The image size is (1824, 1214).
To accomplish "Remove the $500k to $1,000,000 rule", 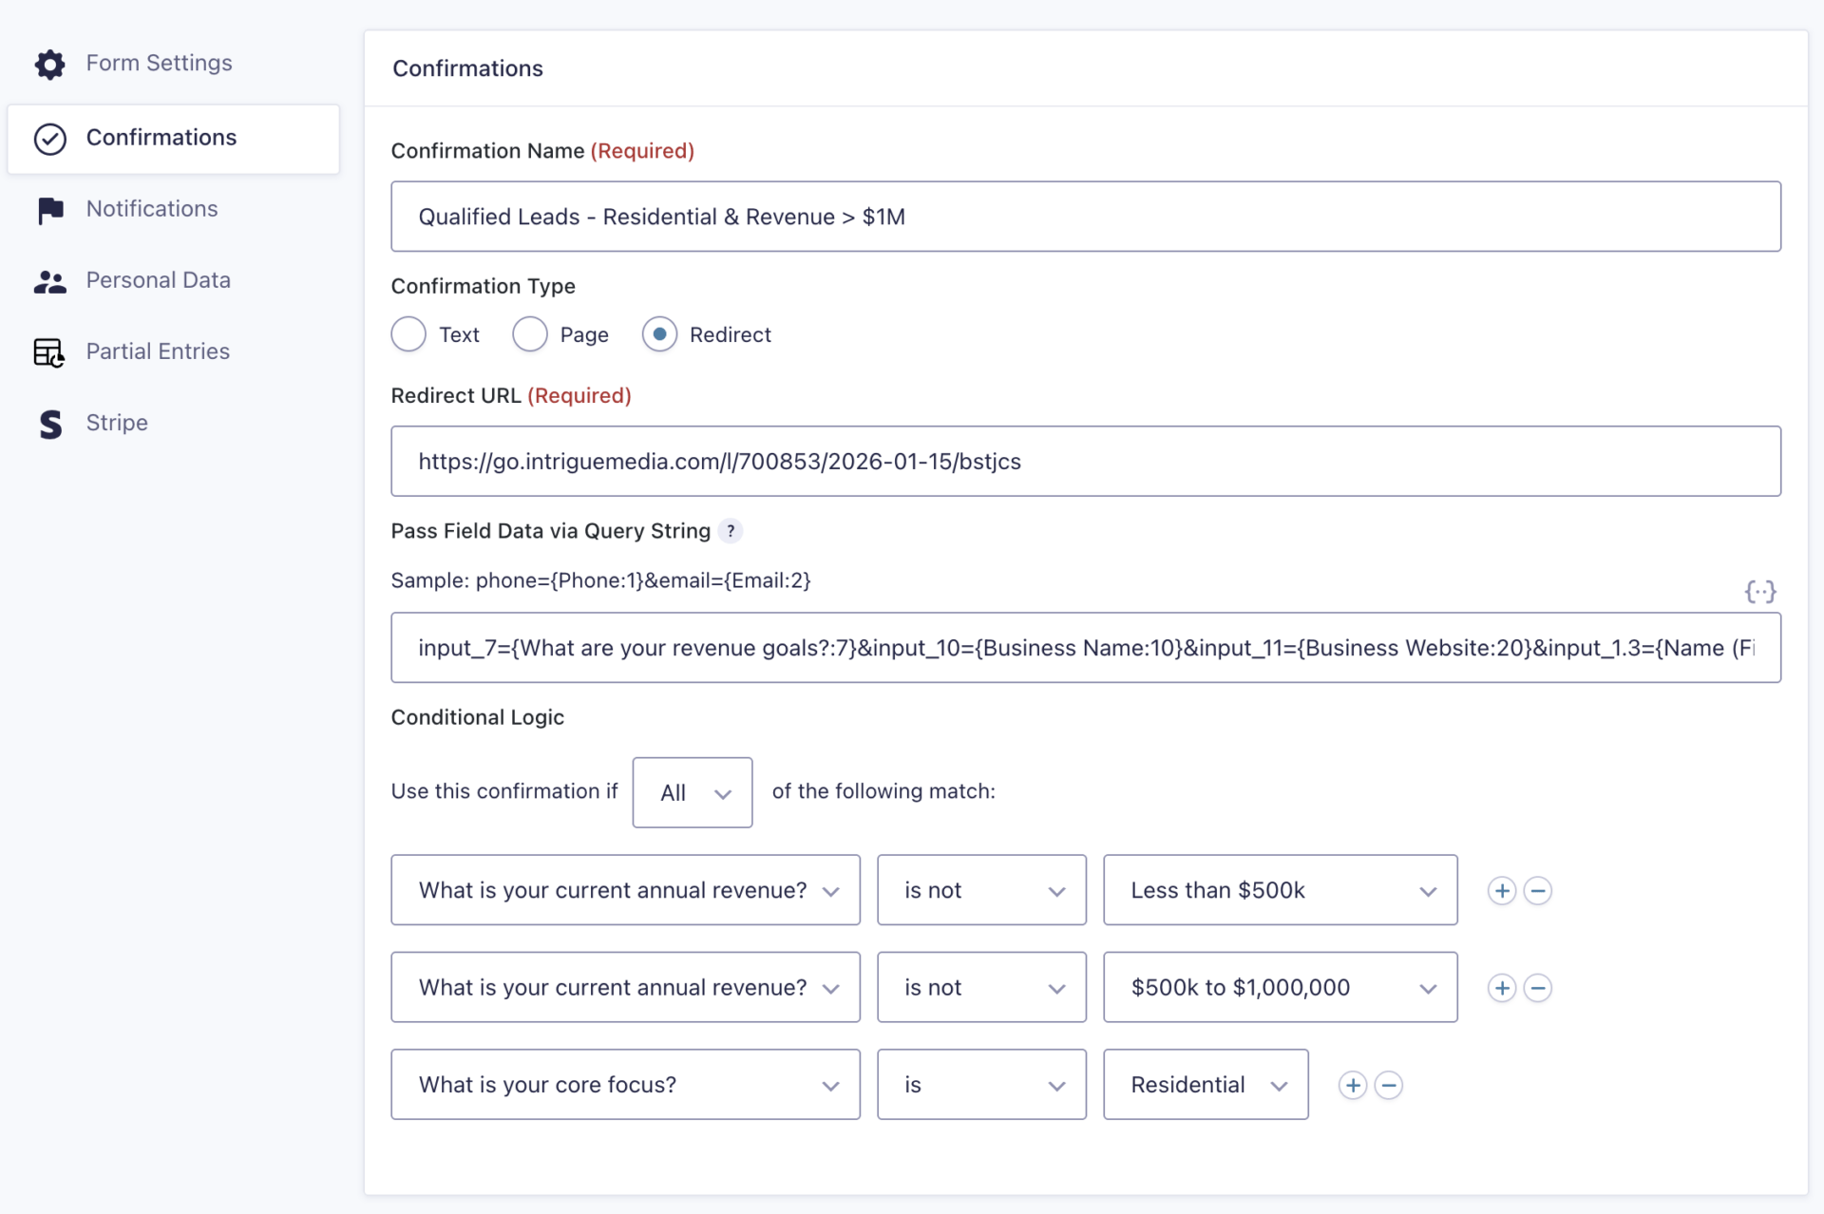I will 1537,988.
